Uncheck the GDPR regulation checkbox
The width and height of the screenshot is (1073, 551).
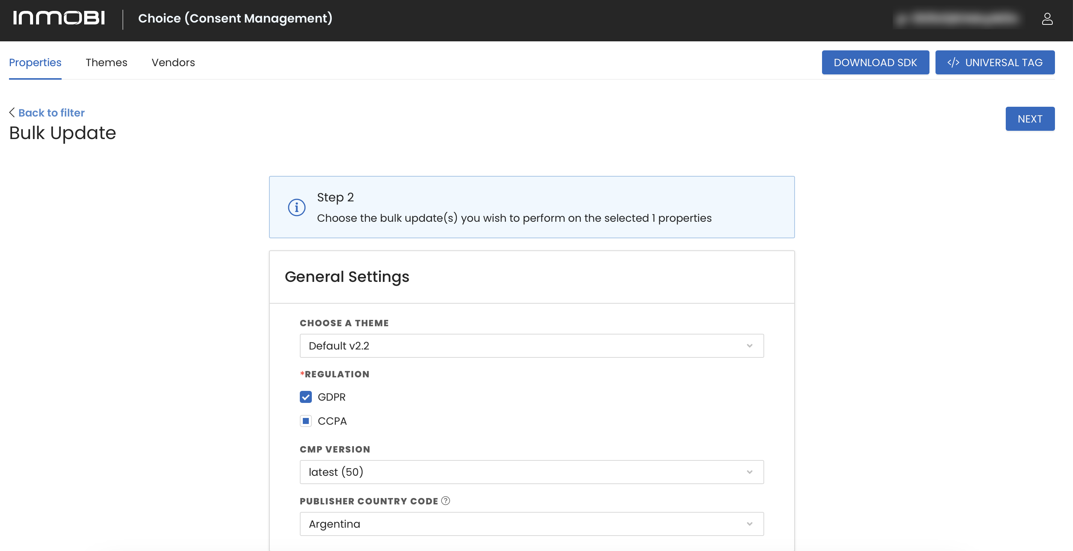306,397
